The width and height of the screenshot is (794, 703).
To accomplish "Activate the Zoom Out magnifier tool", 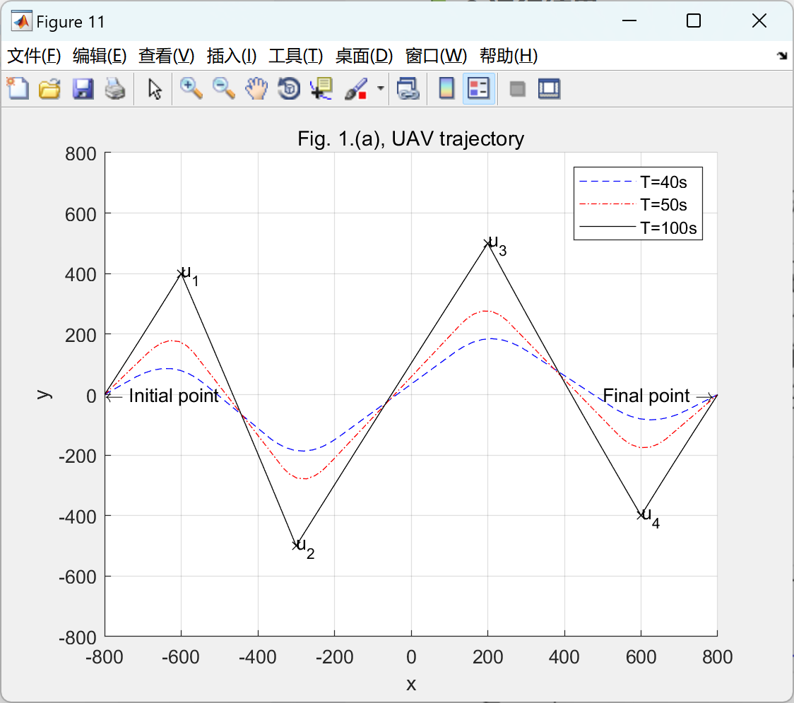I will 224,88.
